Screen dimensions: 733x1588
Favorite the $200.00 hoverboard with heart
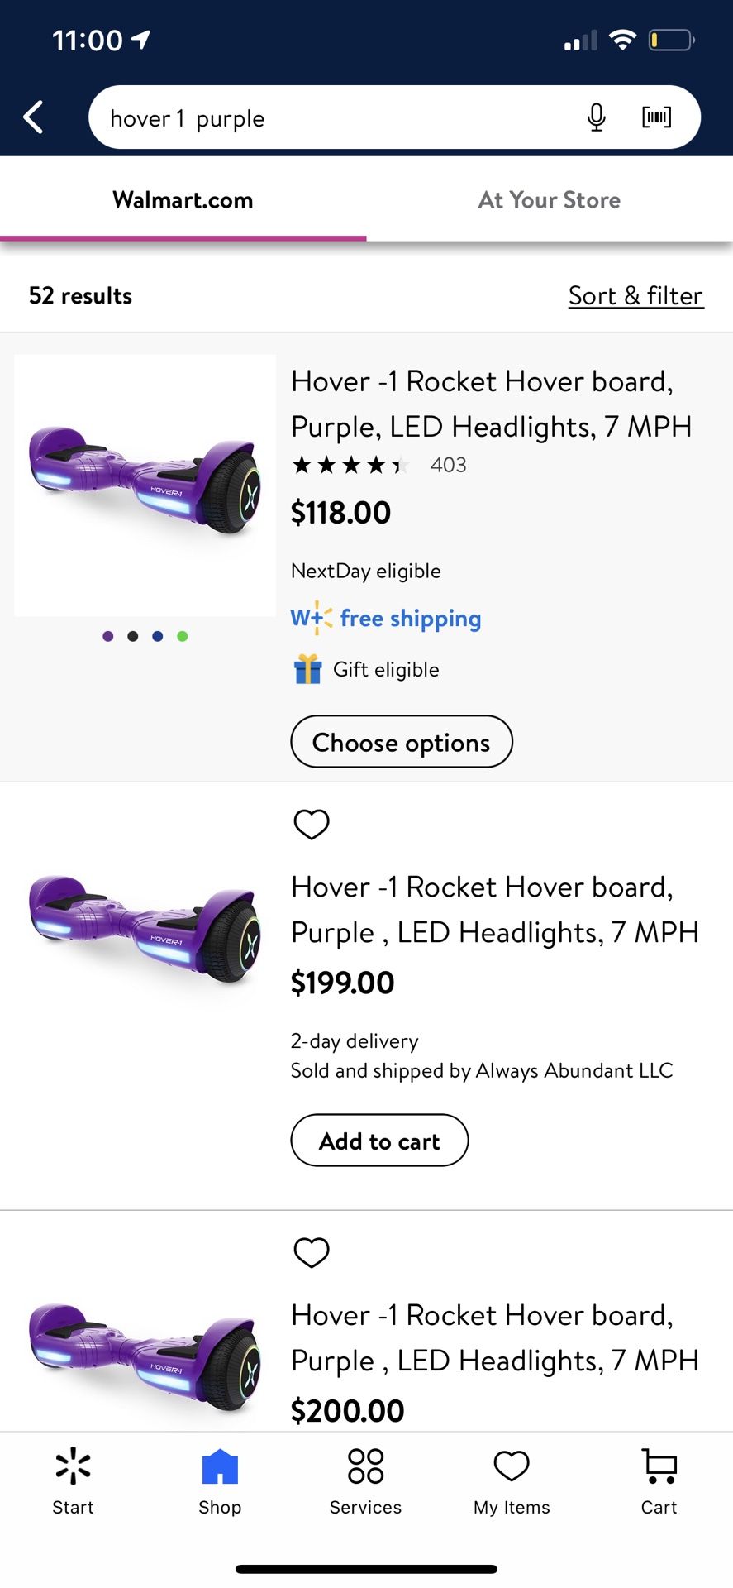312,1252
